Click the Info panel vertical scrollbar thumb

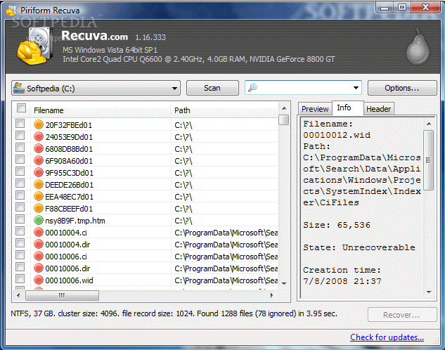[x=429, y=160]
